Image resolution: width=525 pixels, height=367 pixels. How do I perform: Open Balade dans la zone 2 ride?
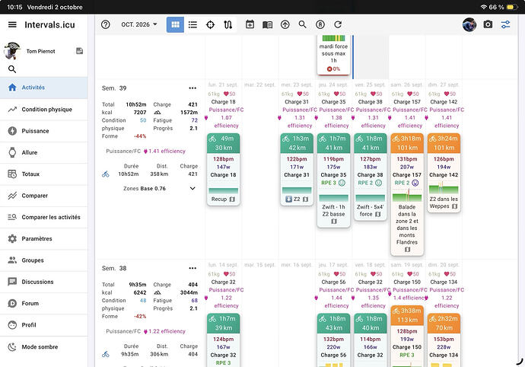pos(407,194)
